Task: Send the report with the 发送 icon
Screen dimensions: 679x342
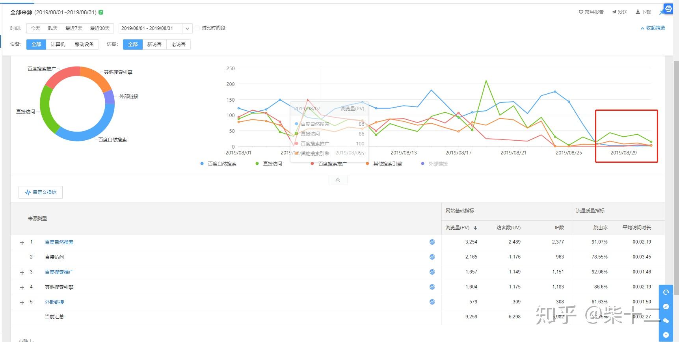Action: 619,12
